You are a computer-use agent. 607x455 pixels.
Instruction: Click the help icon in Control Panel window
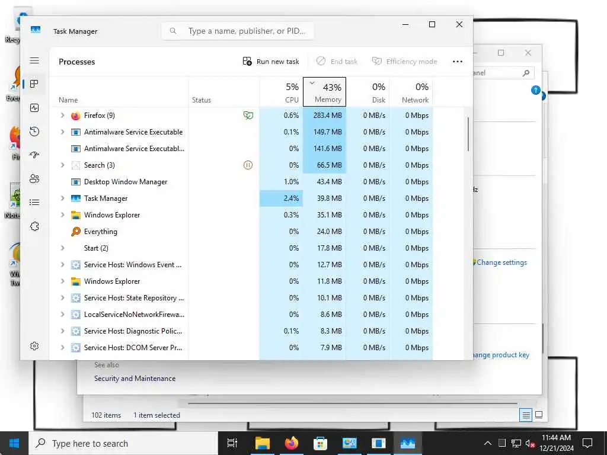(x=535, y=90)
